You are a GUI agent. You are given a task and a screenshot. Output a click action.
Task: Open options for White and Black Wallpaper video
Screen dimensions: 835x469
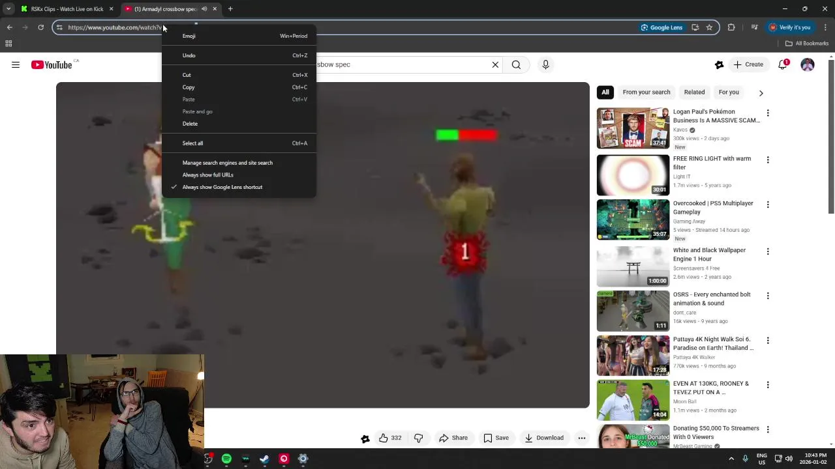(768, 251)
